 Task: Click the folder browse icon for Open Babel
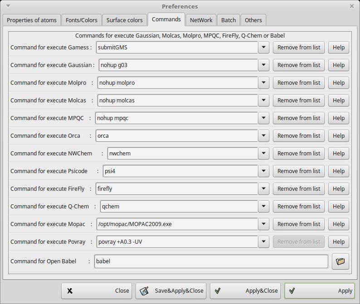340,261
